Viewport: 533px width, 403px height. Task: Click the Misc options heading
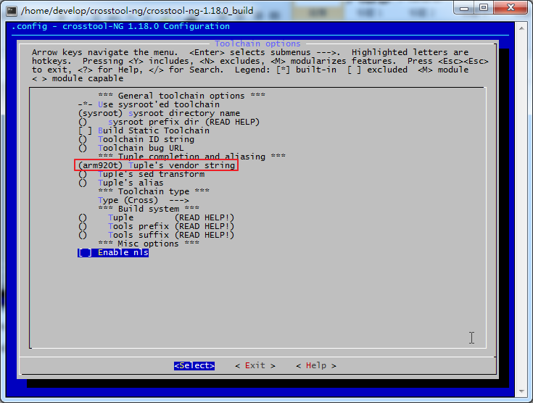coord(149,244)
